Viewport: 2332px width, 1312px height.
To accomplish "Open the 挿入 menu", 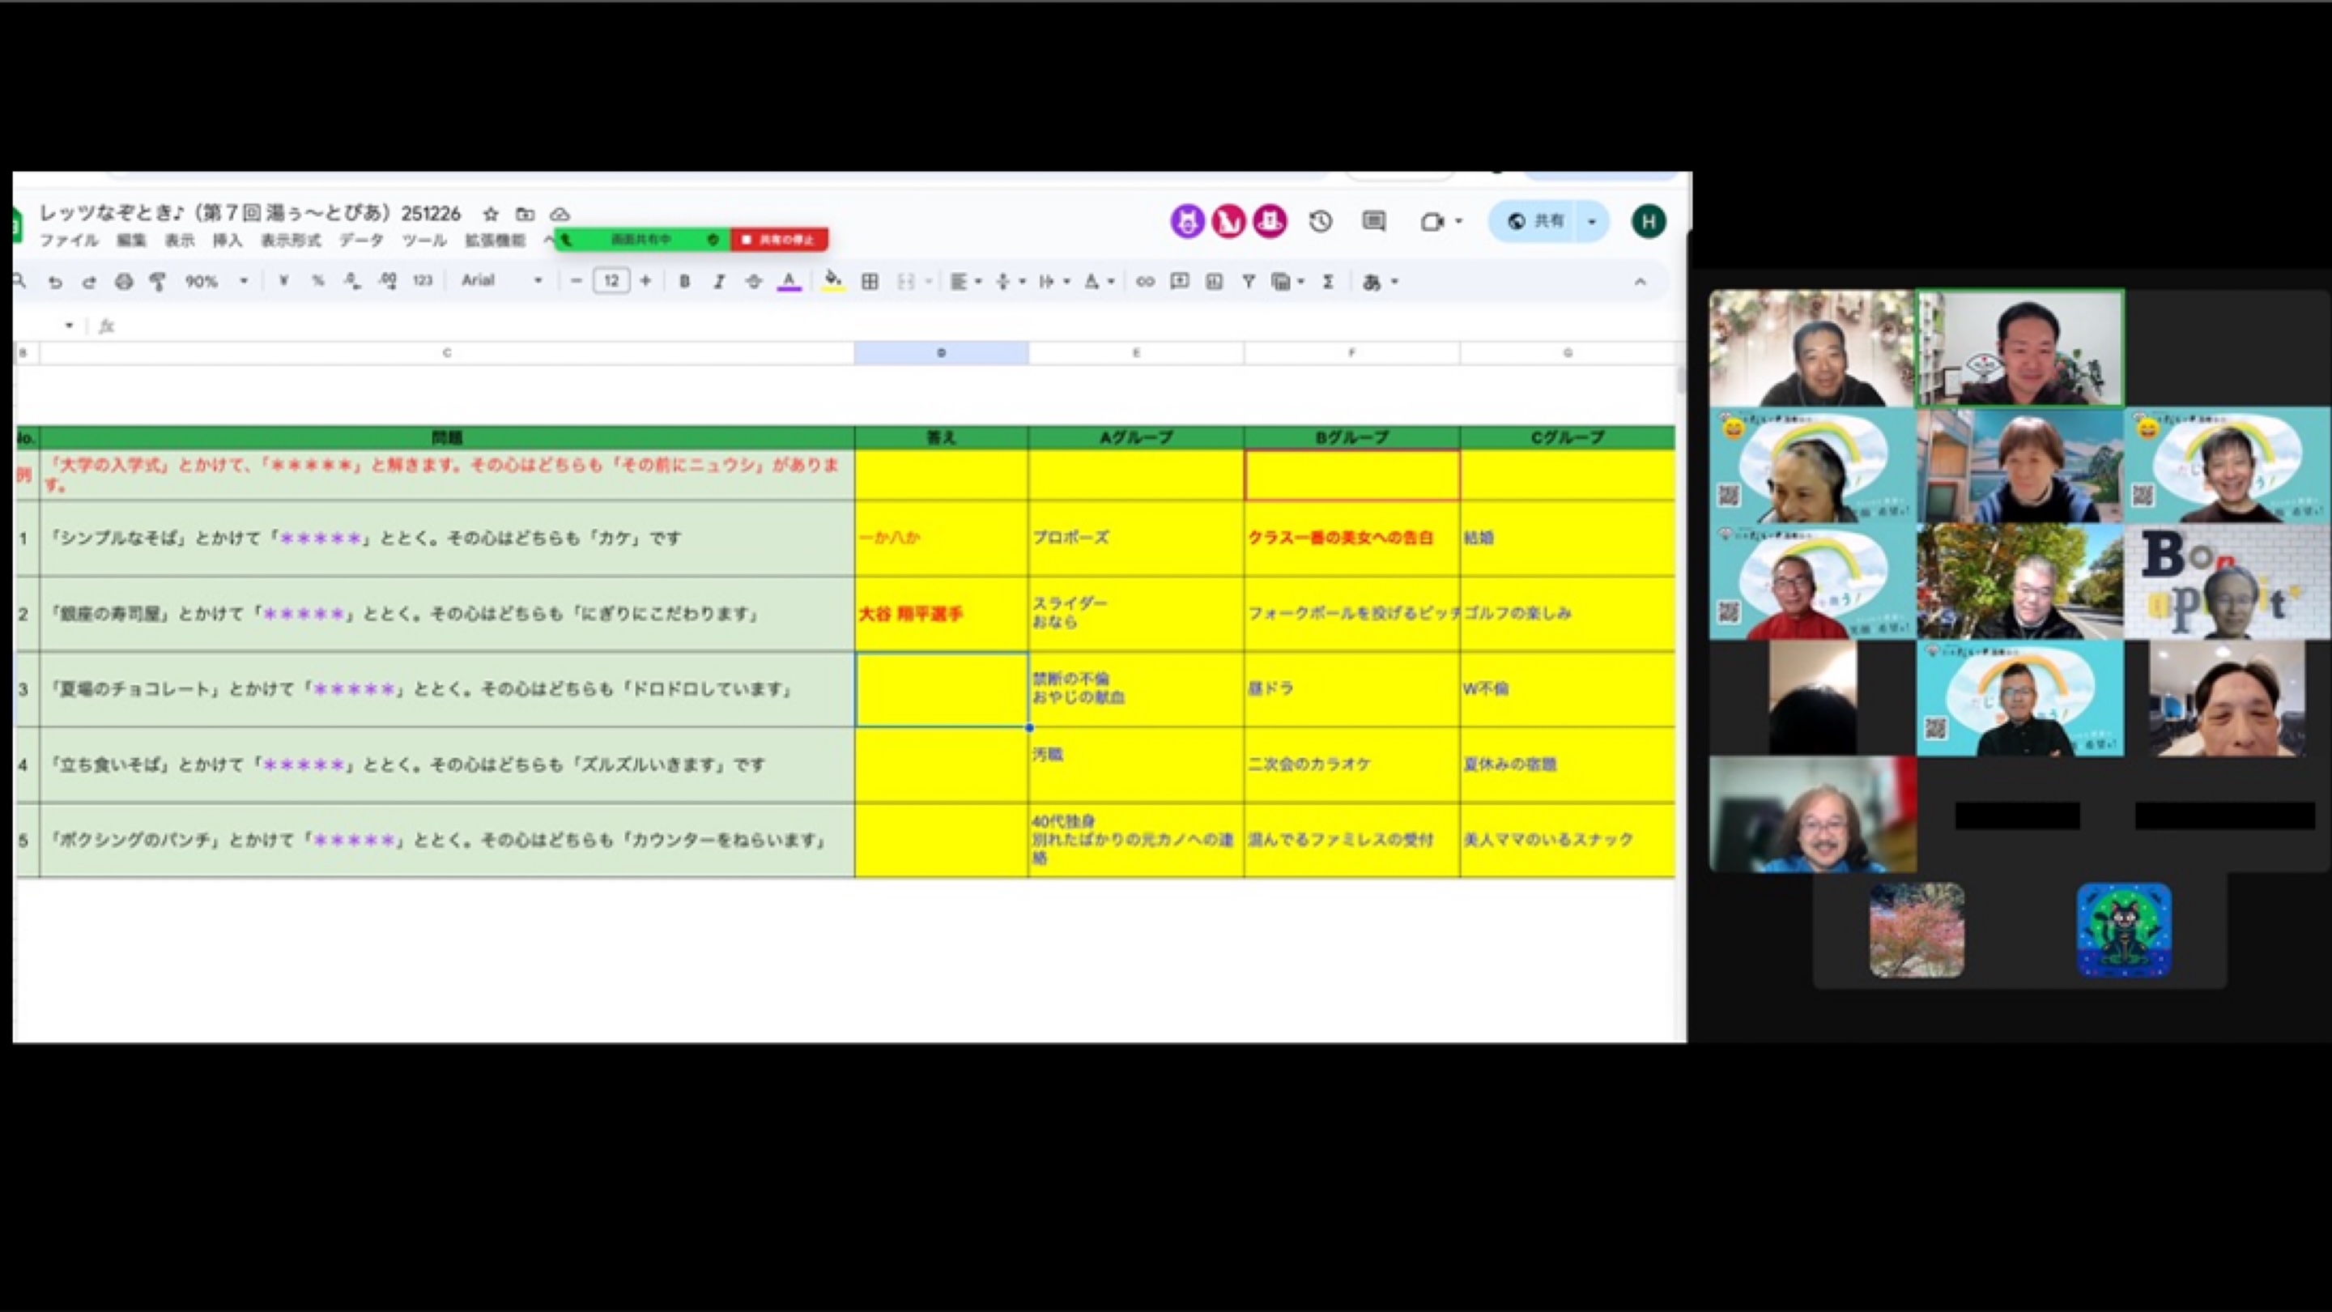I will pos(227,240).
